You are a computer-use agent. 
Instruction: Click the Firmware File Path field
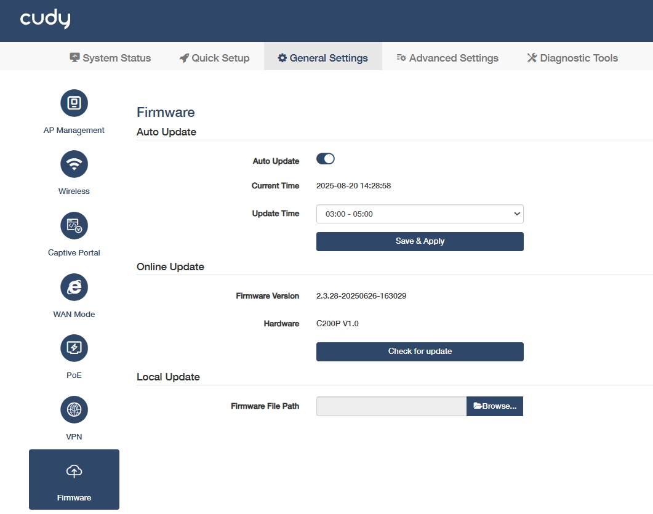point(391,406)
